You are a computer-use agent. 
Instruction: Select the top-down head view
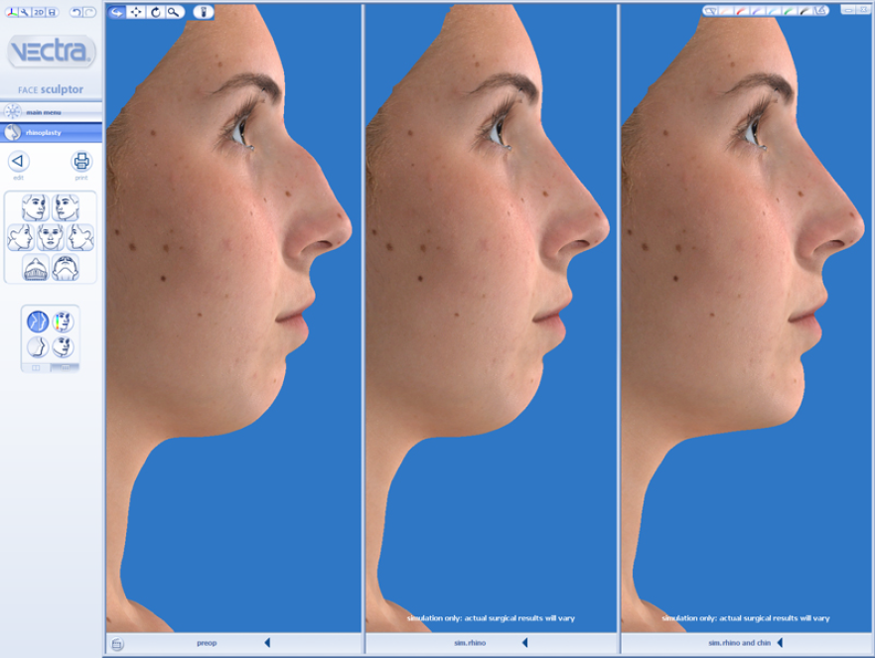pos(35,268)
